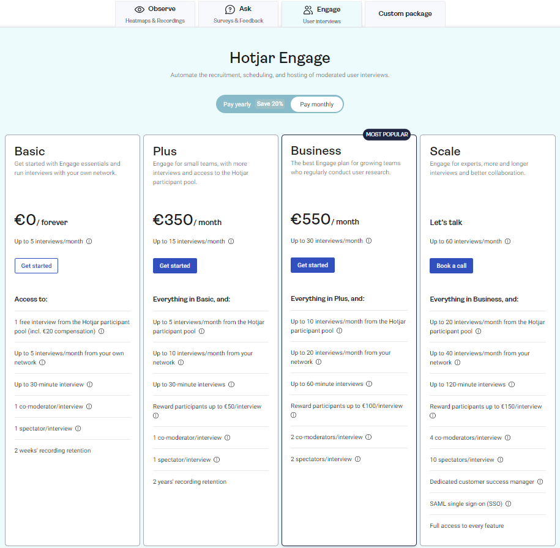Show info for Plus 30-minute interviews
560x548 pixels.
pos(231,385)
